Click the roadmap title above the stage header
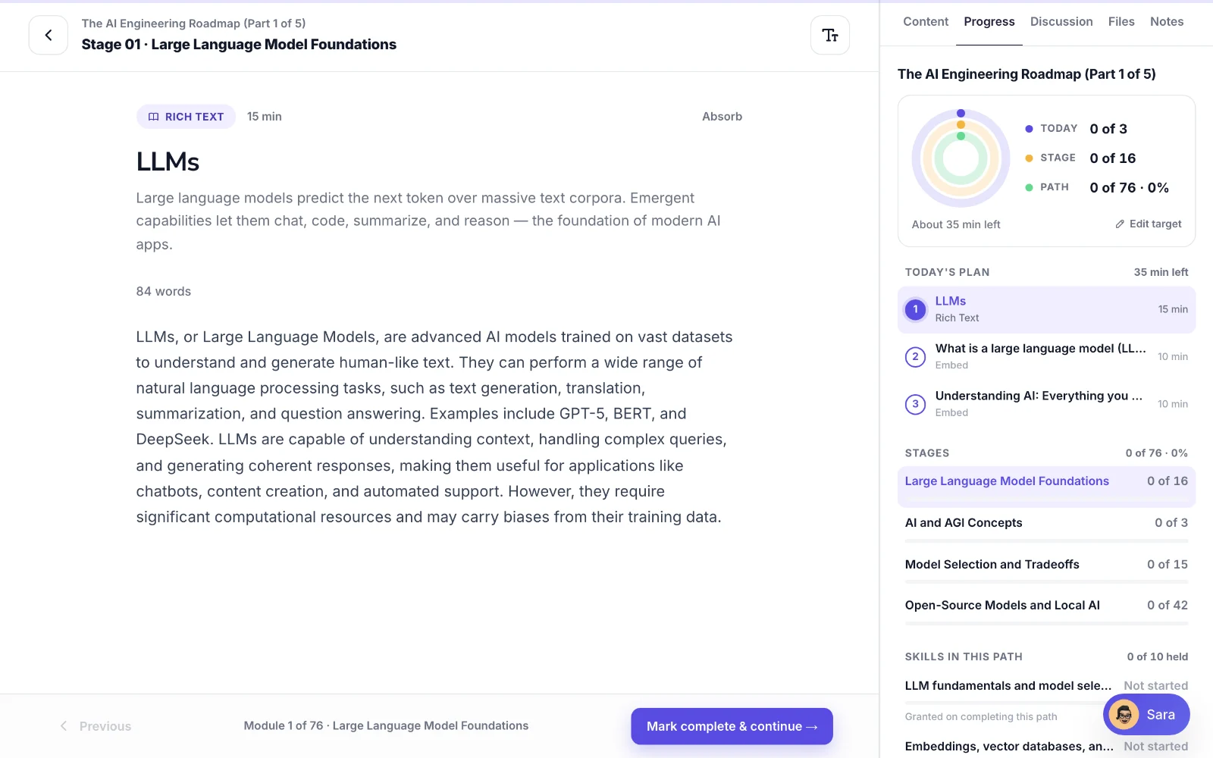Viewport: 1213px width, 758px height. pyautogui.click(x=194, y=23)
